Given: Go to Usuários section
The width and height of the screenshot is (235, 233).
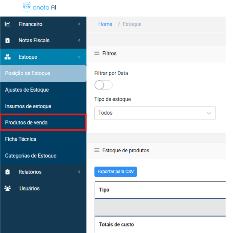Looking at the screenshot, I should tap(43, 188).
